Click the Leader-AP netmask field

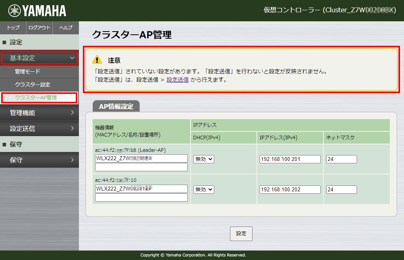pos(341,159)
